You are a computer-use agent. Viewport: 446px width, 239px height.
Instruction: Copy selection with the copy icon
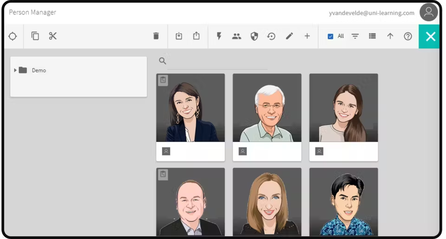click(x=35, y=36)
